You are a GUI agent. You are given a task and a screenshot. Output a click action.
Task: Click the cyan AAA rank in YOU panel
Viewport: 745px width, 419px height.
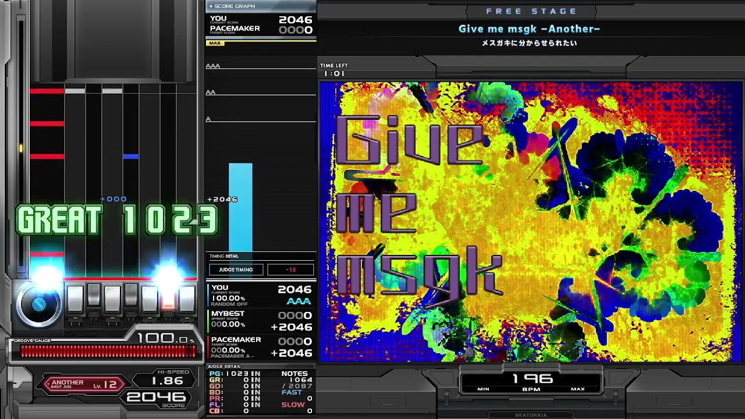click(x=299, y=301)
